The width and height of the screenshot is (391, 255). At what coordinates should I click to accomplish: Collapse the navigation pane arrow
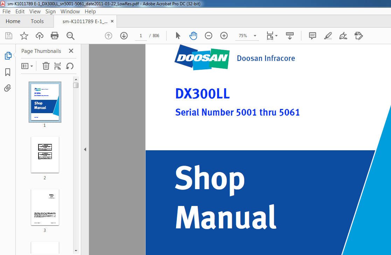(85, 150)
